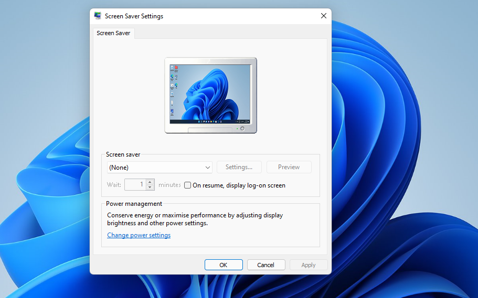This screenshot has width=478, height=298.
Task: Decrease wait minutes with down arrow
Action: point(150,187)
